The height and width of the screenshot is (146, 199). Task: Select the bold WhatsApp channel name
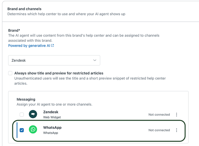coord(52,128)
